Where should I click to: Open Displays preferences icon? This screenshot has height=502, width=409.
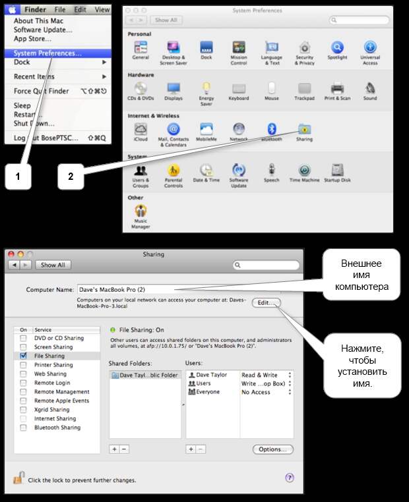pyautogui.click(x=173, y=88)
